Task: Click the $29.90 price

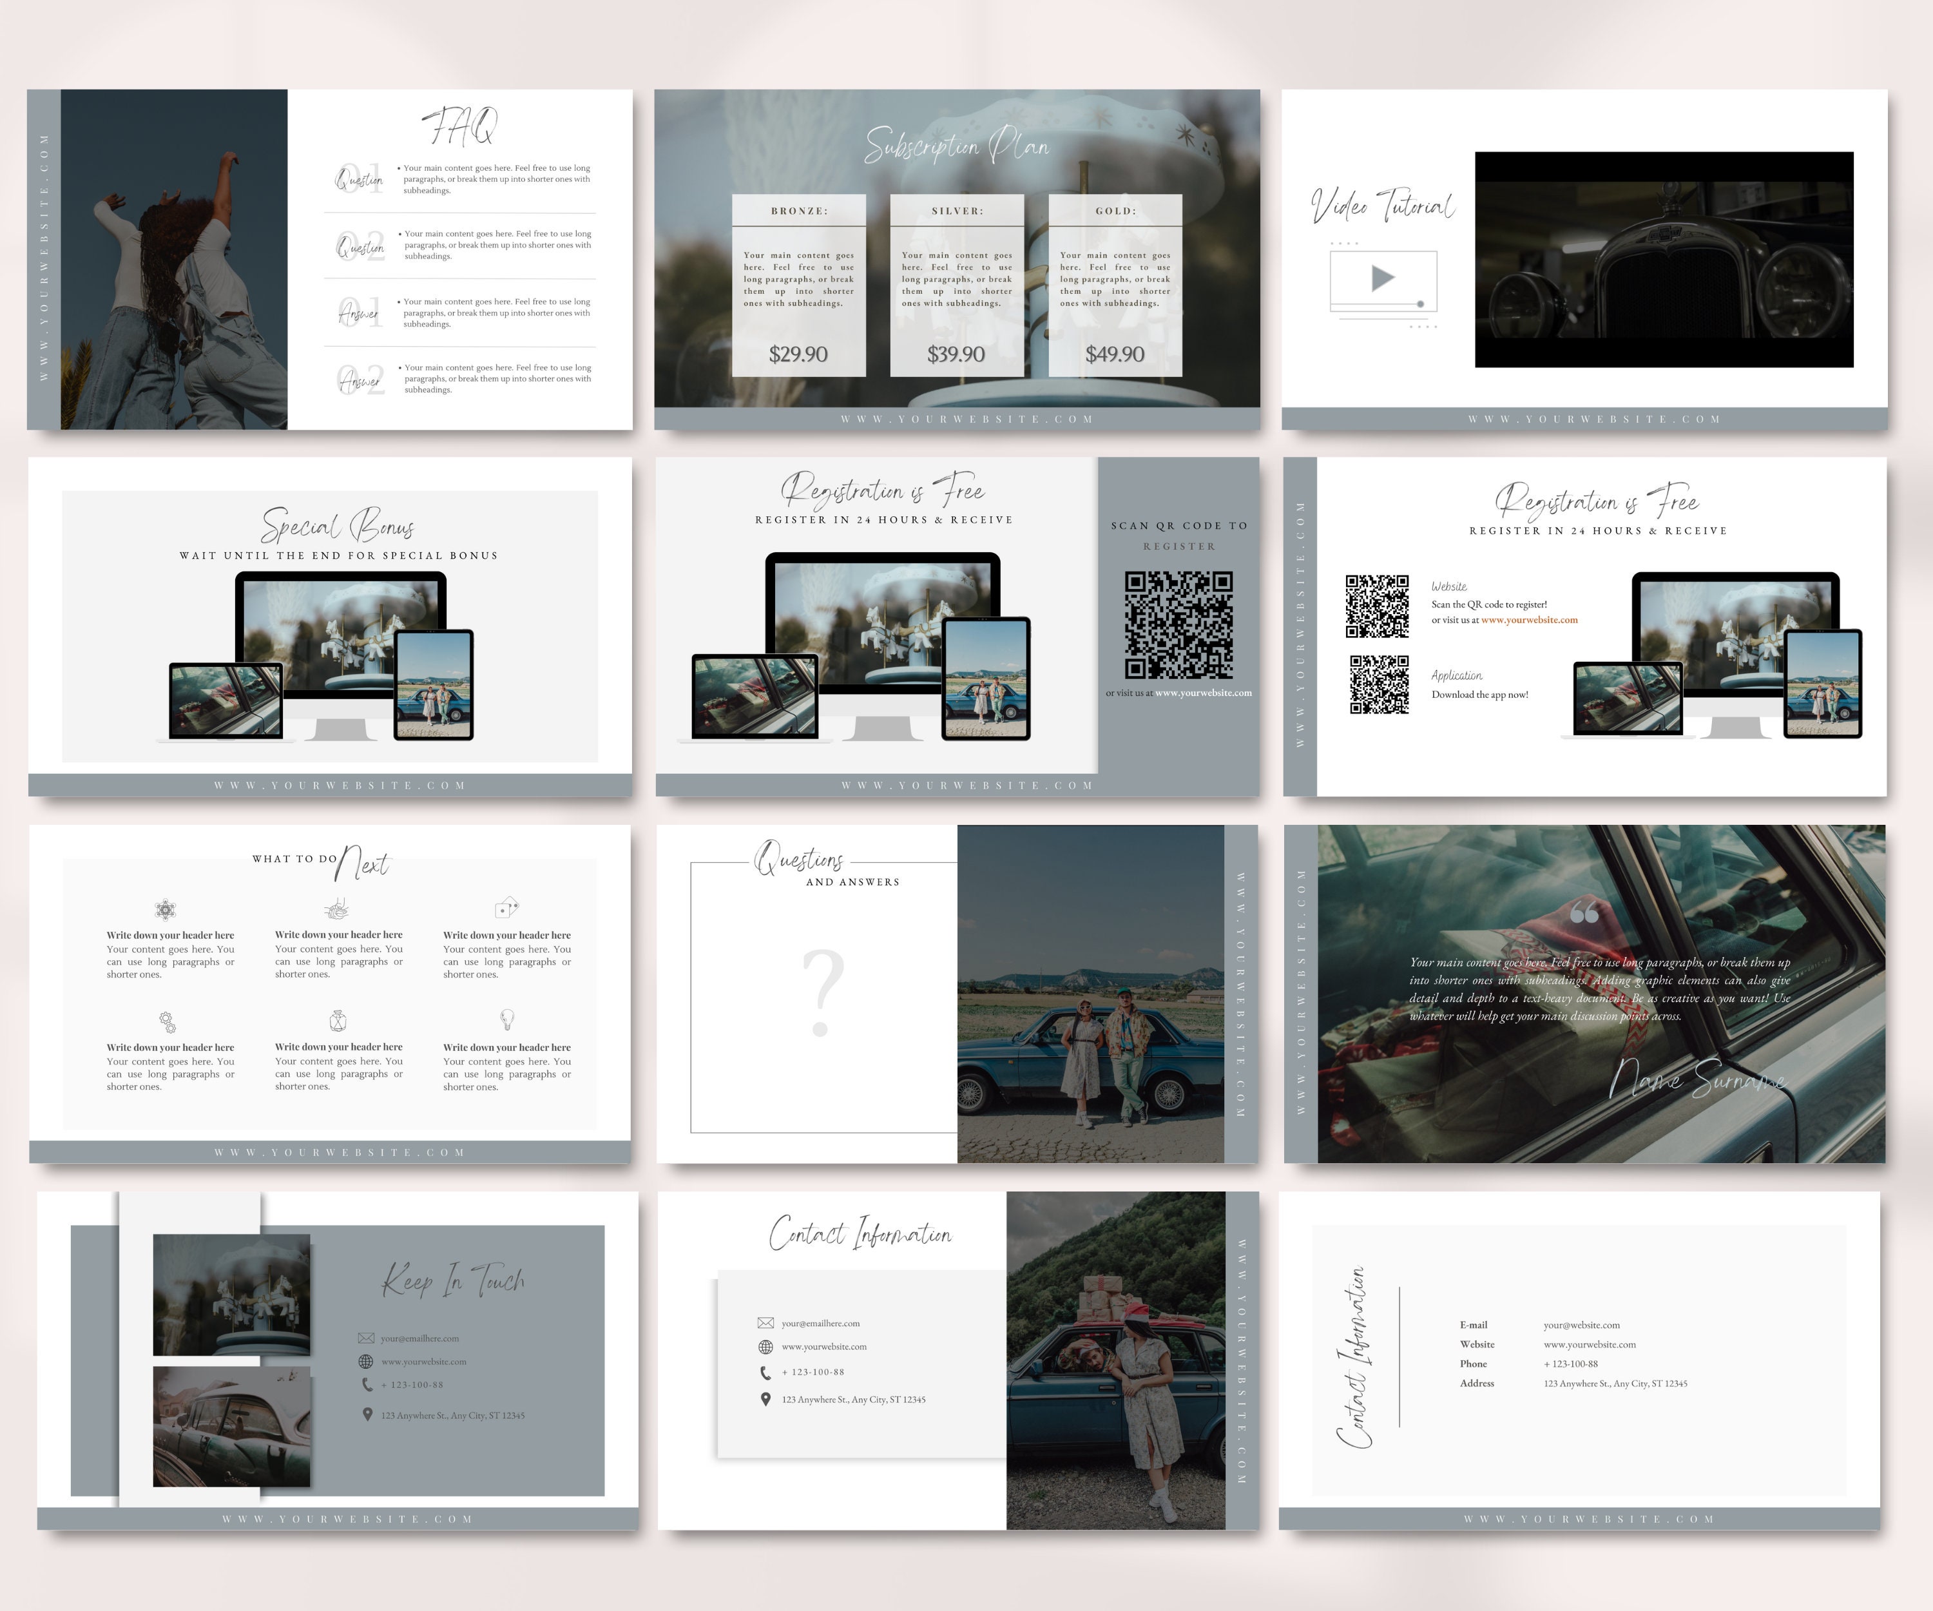Action: pyautogui.click(x=798, y=354)
